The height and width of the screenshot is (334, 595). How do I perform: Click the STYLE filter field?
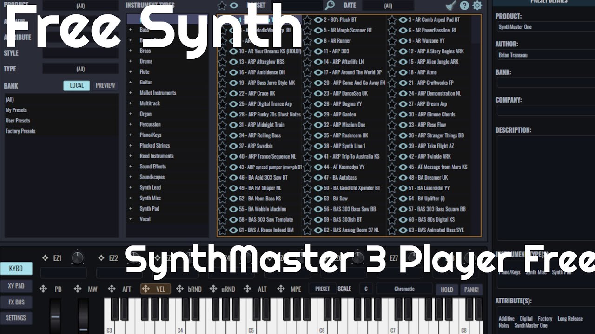pos(80,53)
